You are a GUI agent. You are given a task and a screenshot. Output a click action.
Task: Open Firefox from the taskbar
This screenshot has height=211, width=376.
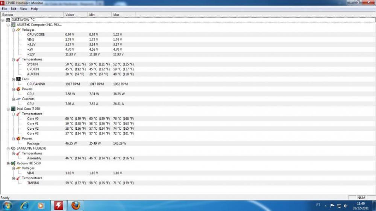(x=76, y=205)
